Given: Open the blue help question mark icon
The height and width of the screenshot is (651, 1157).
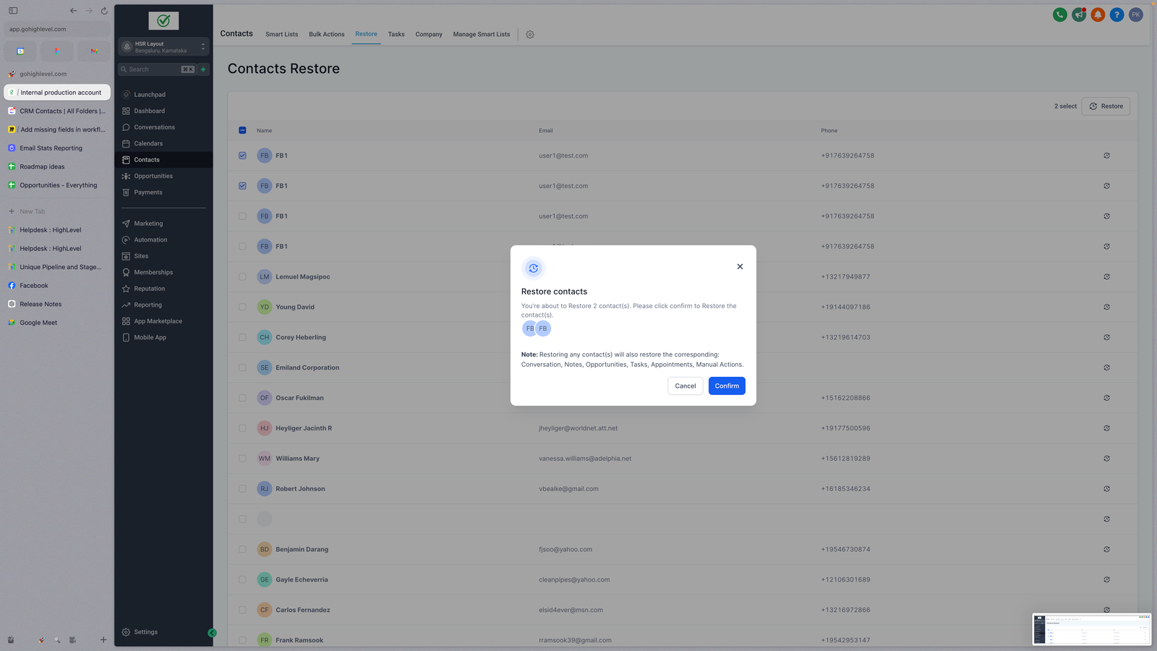Looking at the screenshot, I should point(1117,14).
